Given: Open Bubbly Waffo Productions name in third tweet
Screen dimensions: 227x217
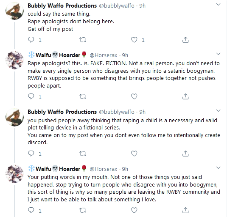Looking at the screenshot, I should (62, 112).
